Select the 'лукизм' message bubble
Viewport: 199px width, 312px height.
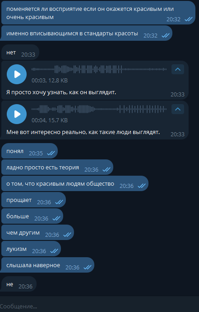[x=31, y=249]
